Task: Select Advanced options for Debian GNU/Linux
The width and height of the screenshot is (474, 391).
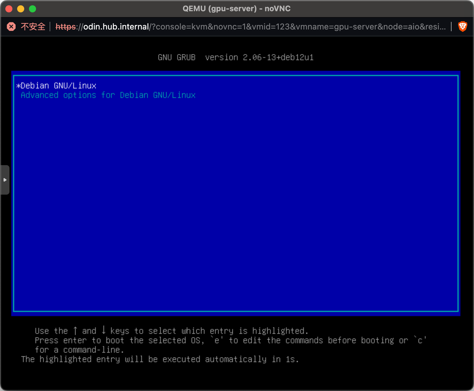Action: pyautogui.click(x=108, y=95)
